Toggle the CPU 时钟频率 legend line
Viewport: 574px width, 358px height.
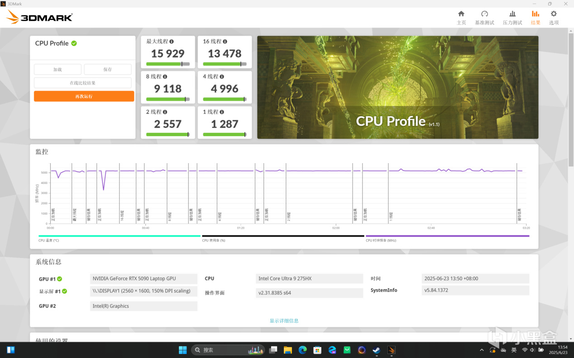point(447,236)
